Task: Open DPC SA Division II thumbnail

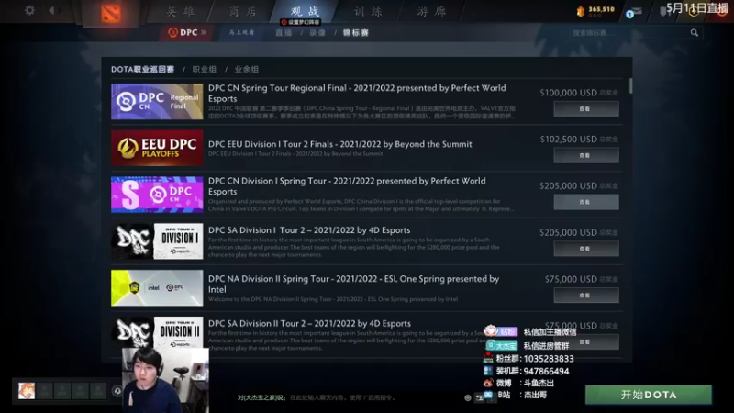Action: coord(157,332)
